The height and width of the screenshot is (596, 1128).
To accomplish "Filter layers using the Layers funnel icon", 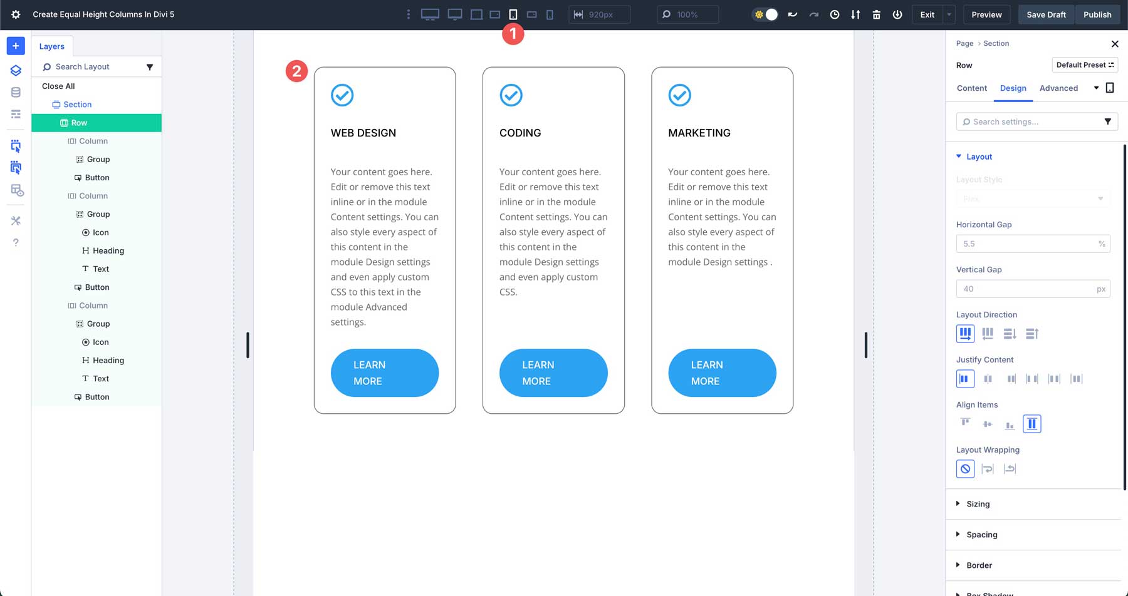I will tap(150, 67).
